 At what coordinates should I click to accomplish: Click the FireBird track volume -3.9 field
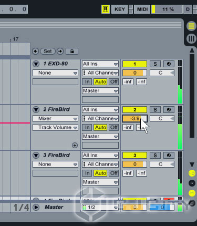click(134, 119)
